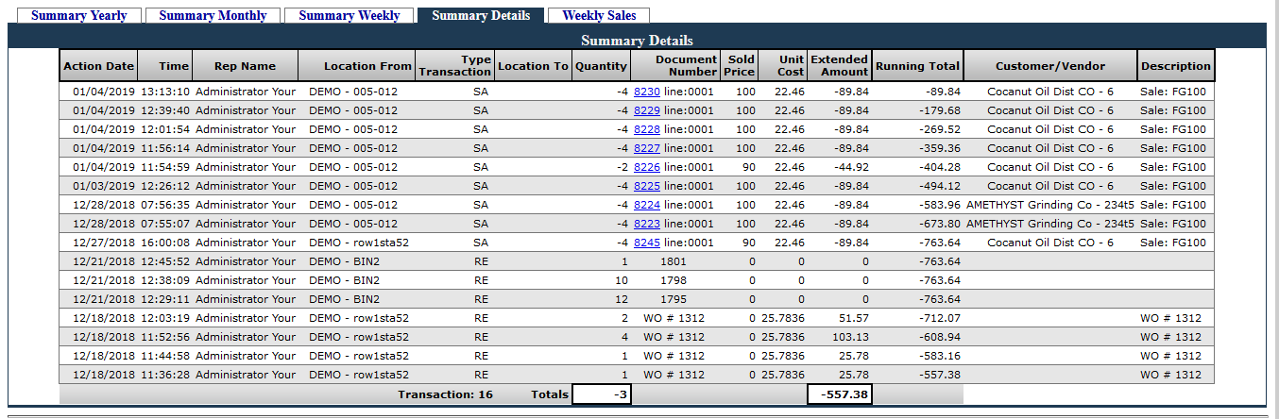Click the Running Total column header

coord(917,66)
